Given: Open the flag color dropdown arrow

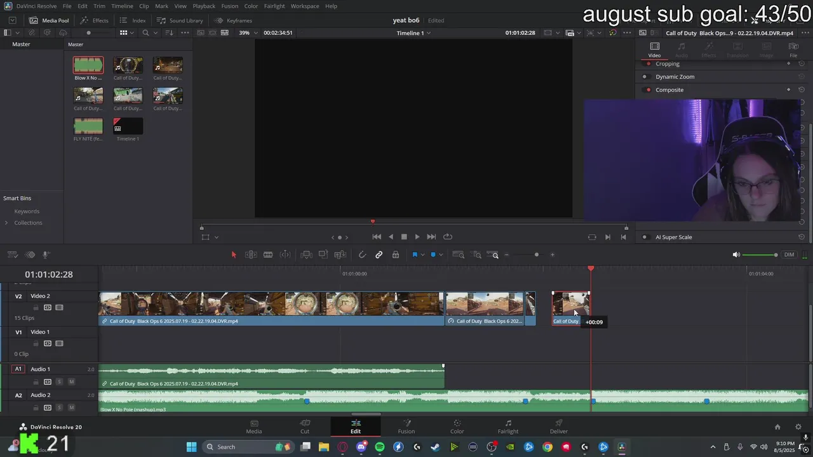Looking at the screenshot, I should [422, 255].
